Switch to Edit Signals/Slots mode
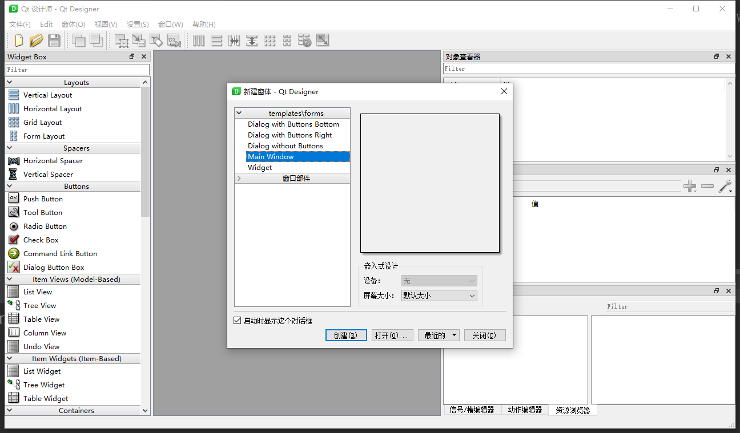 click(x=138, y=40)
